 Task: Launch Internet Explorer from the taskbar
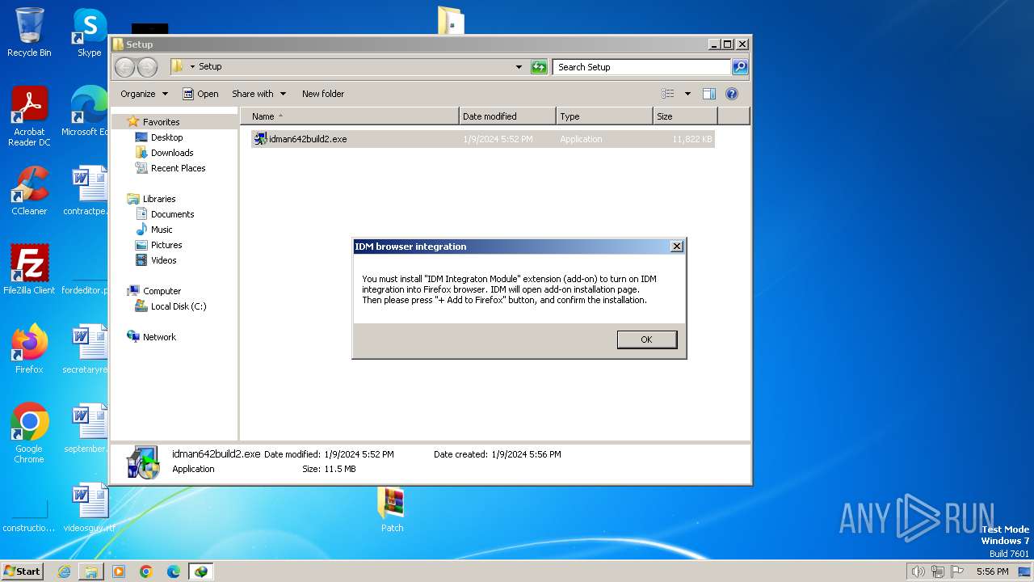click(64, 571)
